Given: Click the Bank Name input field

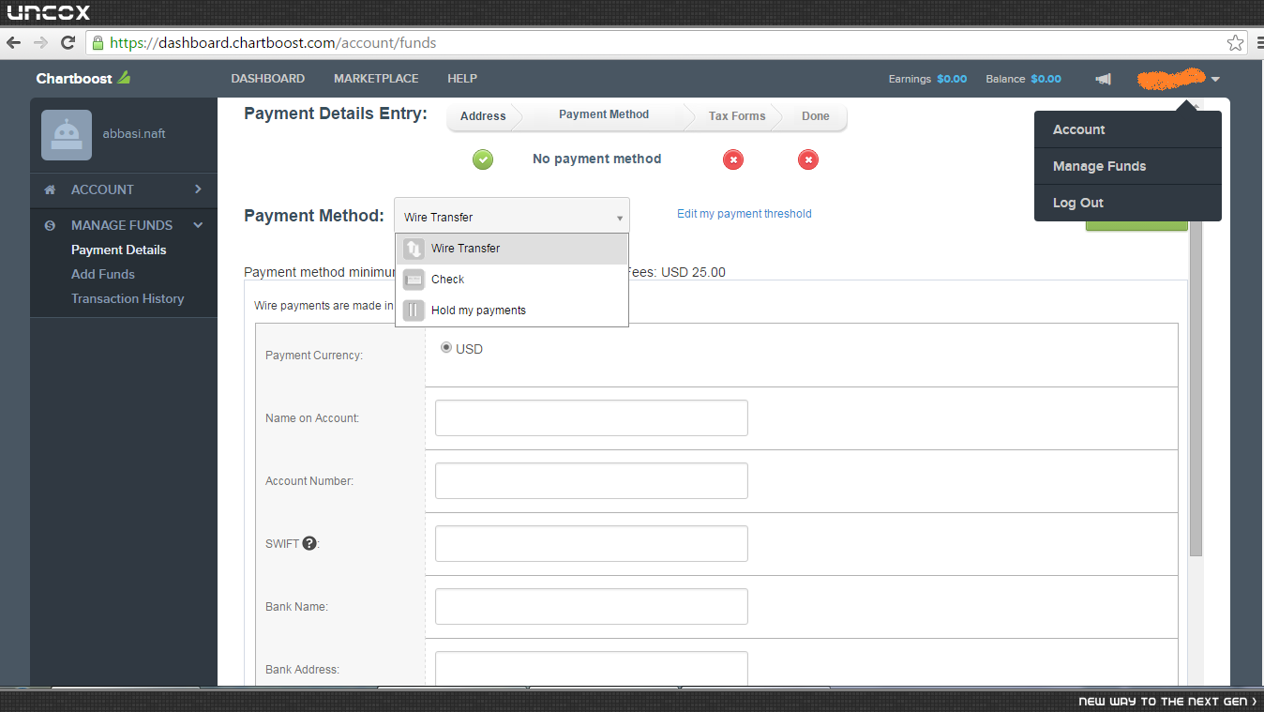Looking at the screenshot, I should click(x=592, y=607).
